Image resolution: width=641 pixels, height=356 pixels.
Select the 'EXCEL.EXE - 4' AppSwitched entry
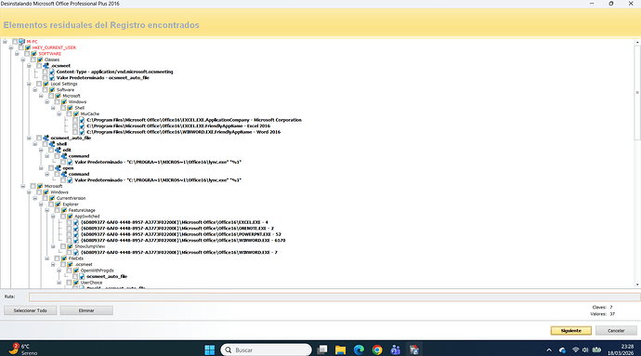(175, 222)
